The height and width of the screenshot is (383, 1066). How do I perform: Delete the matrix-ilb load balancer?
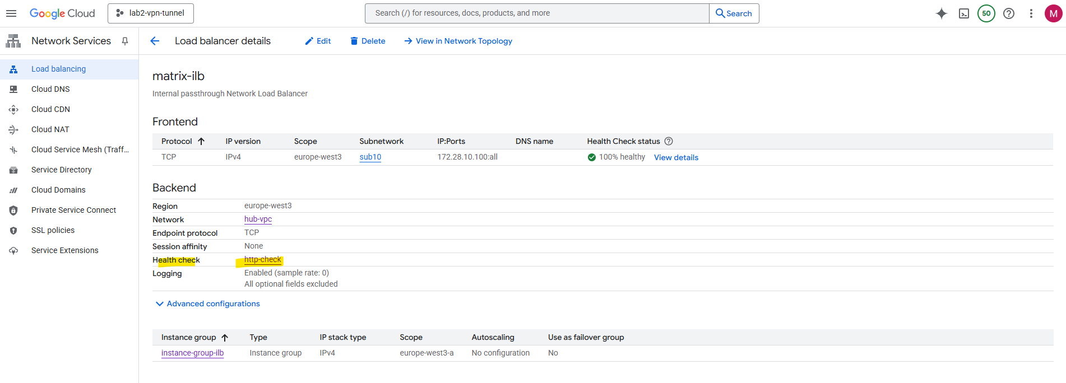tap(368, 41)
